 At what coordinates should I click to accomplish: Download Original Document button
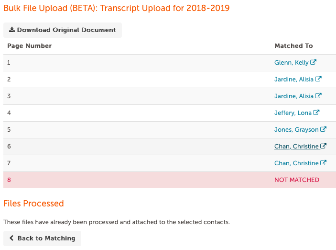point(63,30)
